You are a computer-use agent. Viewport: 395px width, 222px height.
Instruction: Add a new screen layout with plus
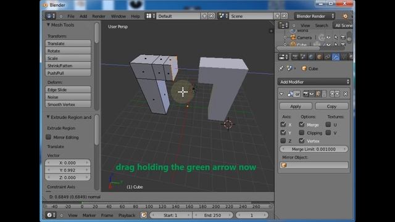204,16
